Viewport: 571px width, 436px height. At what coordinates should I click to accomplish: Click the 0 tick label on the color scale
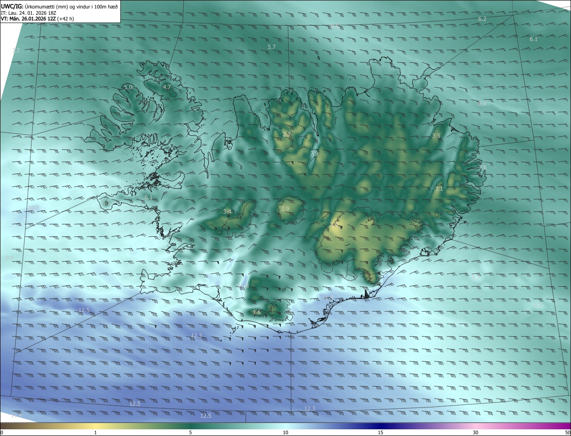(2, 432)
